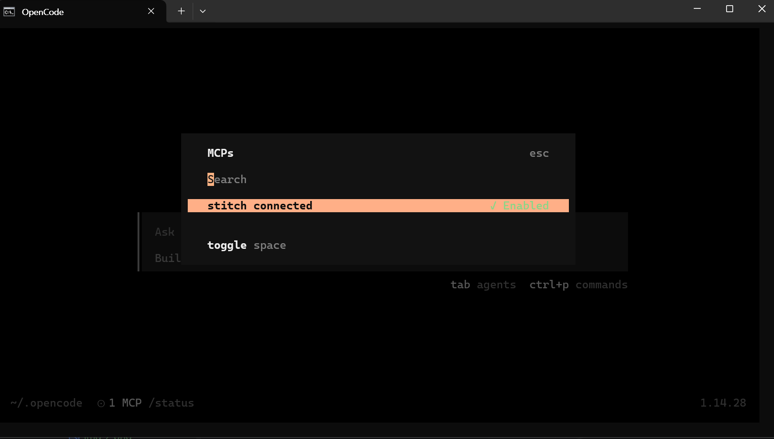The width and height of the screenshot is (774, 439).
Task: Click the 1 MCP status indicator
Action: [x=119, y=403]
